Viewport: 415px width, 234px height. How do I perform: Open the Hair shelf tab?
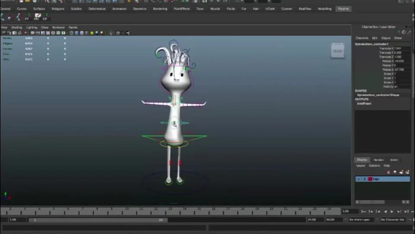point(255,9)
